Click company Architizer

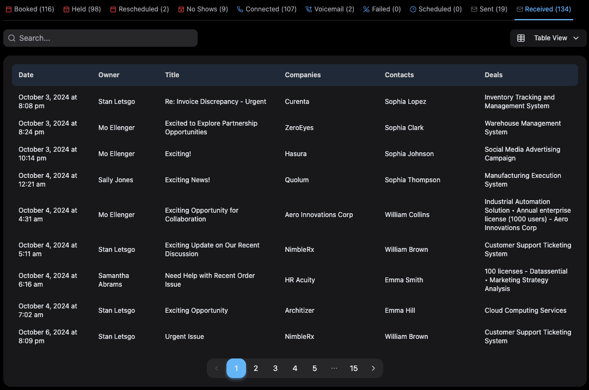coord(299,311)
